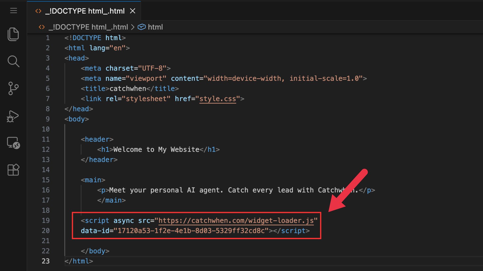Click lang="en" attribute on line 2
This screenshot has height=271, width=483.
click(107, 48)
